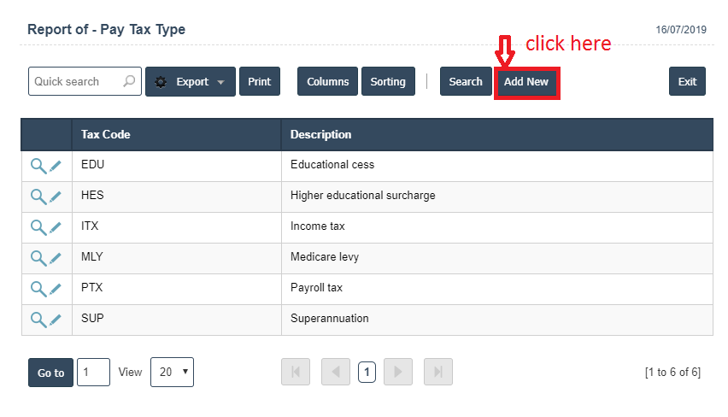Click the Go to page number field
This screenshot has height=417, width=728.
click(93, 372)
